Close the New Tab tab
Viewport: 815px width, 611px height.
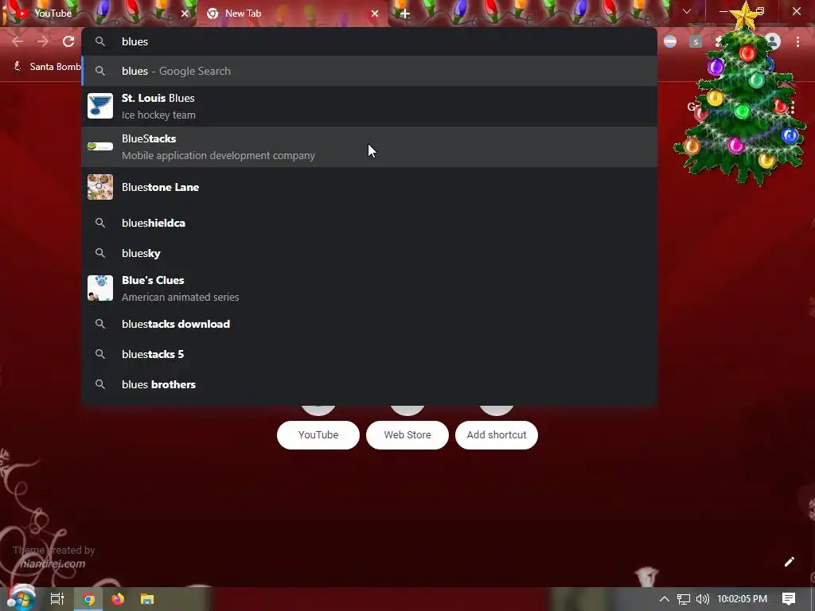click(x=375, y=14)
